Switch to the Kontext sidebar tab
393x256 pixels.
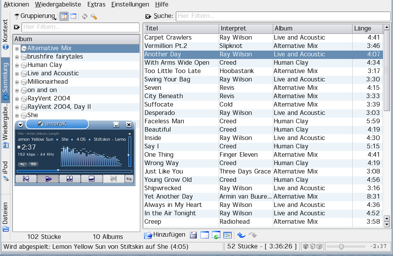[5, 34]
